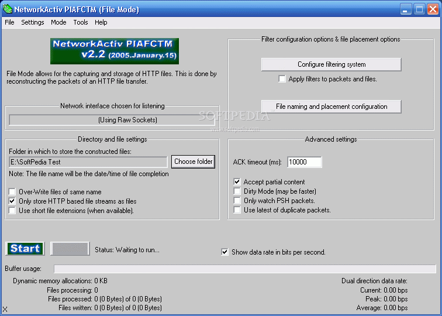Enable Over-Write files of same name
The height and width of the screenshot is (316, 442).
pos(12,192)
